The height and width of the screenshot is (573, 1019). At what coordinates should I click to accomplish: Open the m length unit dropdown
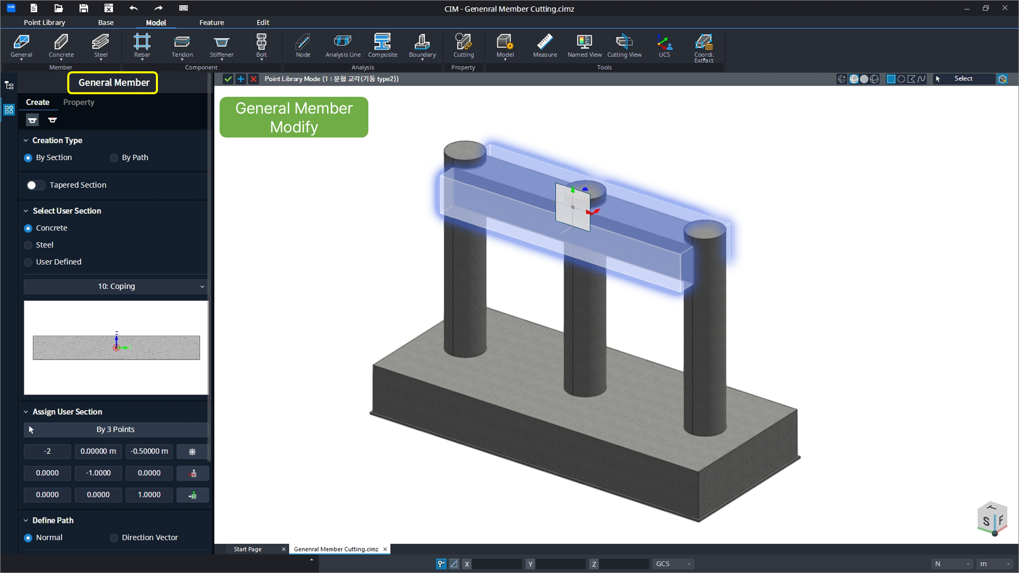995,564
